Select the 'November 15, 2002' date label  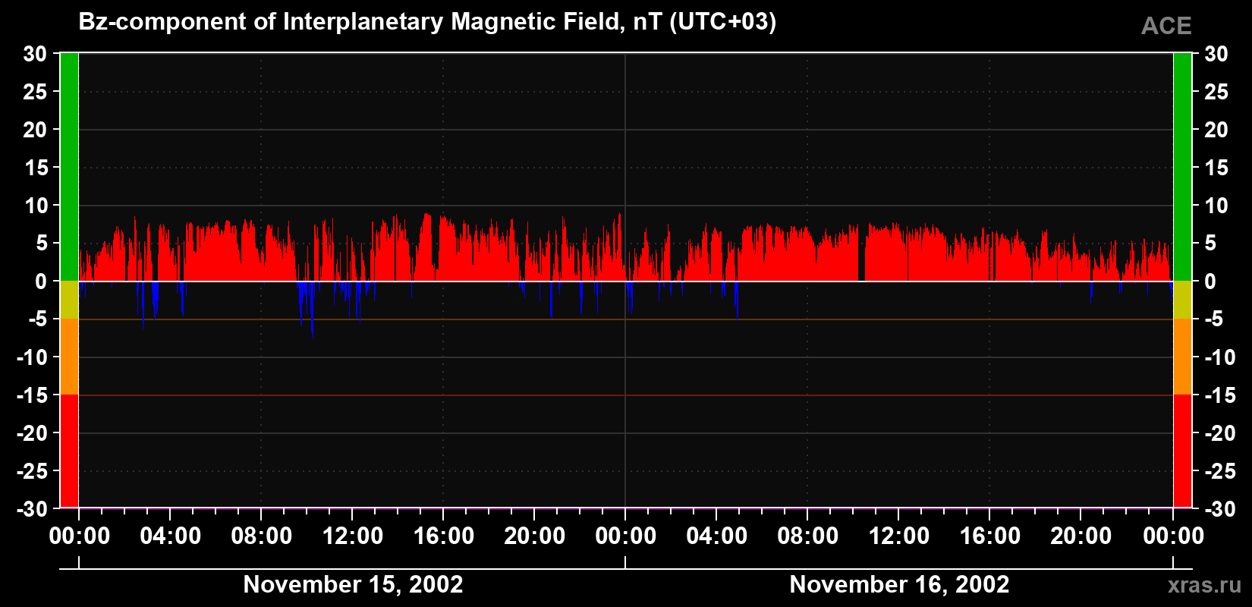353,584
